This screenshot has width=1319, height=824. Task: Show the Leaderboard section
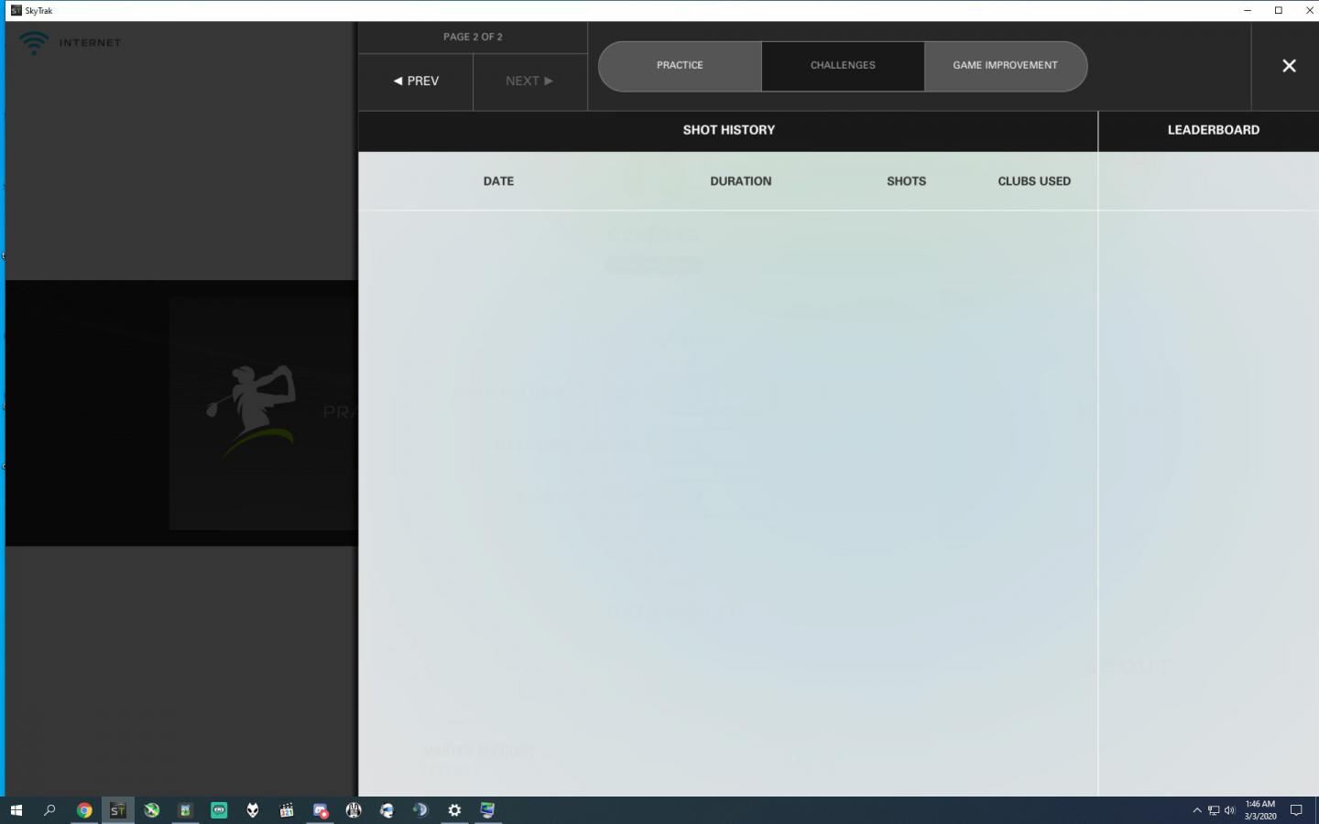click(1213, 130)
